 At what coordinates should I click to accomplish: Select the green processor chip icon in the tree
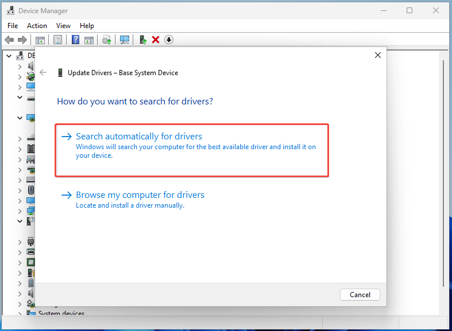tap(30, 263)
